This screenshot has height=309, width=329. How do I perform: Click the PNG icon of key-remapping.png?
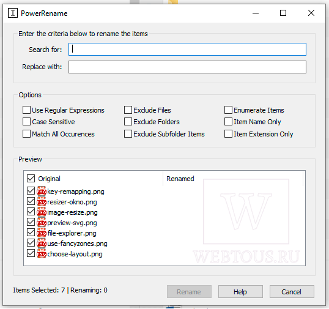(x=42, y=191)
